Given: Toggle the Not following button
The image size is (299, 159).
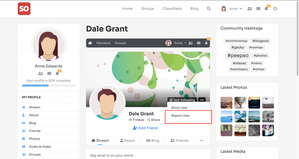Looking at the screenshot, I should pos(182,100).
